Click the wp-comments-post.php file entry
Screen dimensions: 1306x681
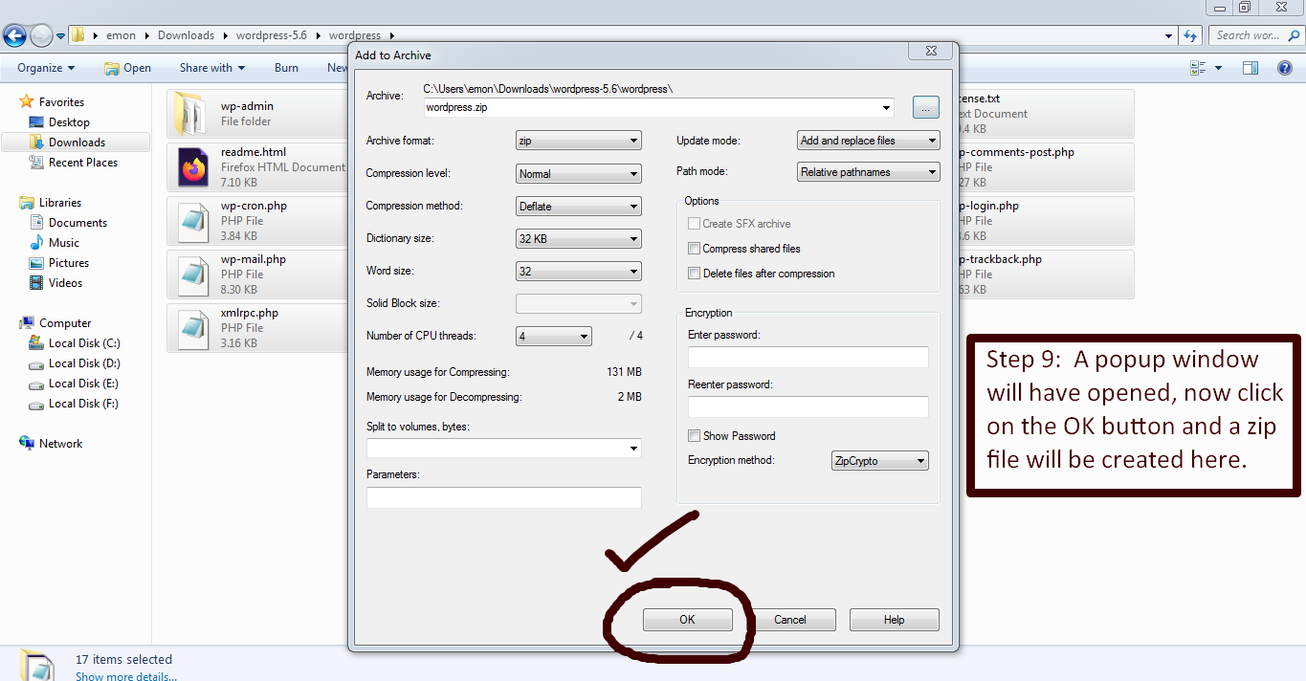coord(1046,167)
